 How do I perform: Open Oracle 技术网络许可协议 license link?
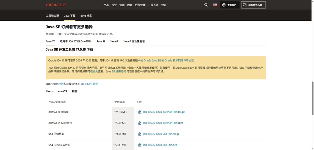point(167,60)
